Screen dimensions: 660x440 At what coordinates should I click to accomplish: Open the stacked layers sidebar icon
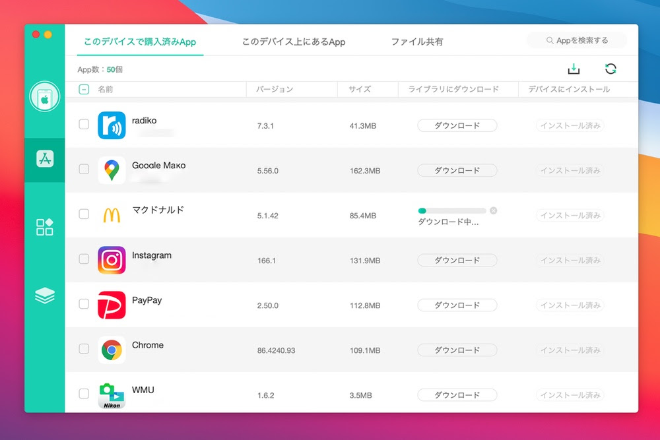[45, 296]
